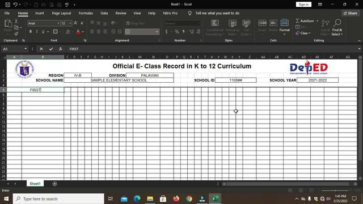Viewport: 363px width, 204px height.
Task: Cancel the formula bar entry with X
Action: pyautogui.click(x=41, y=49)
